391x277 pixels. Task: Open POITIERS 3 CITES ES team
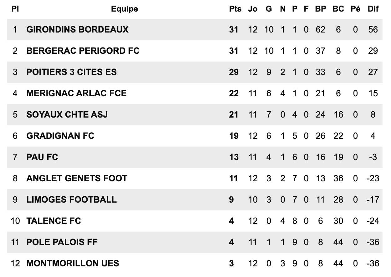click(72, 72)
